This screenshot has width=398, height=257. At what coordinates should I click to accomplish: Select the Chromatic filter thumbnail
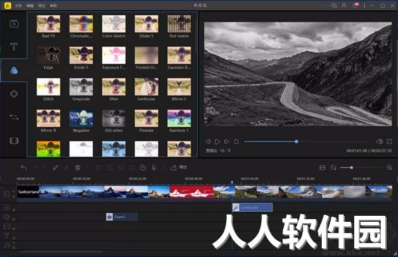pyautogui.click(x=81, y=24)
